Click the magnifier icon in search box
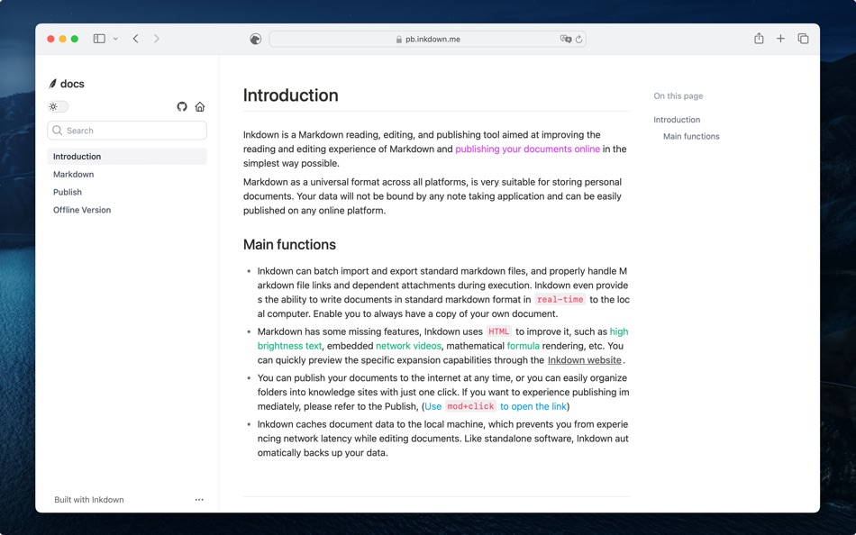Viewport: 856px width, 535px height. [x=58, y=131]
